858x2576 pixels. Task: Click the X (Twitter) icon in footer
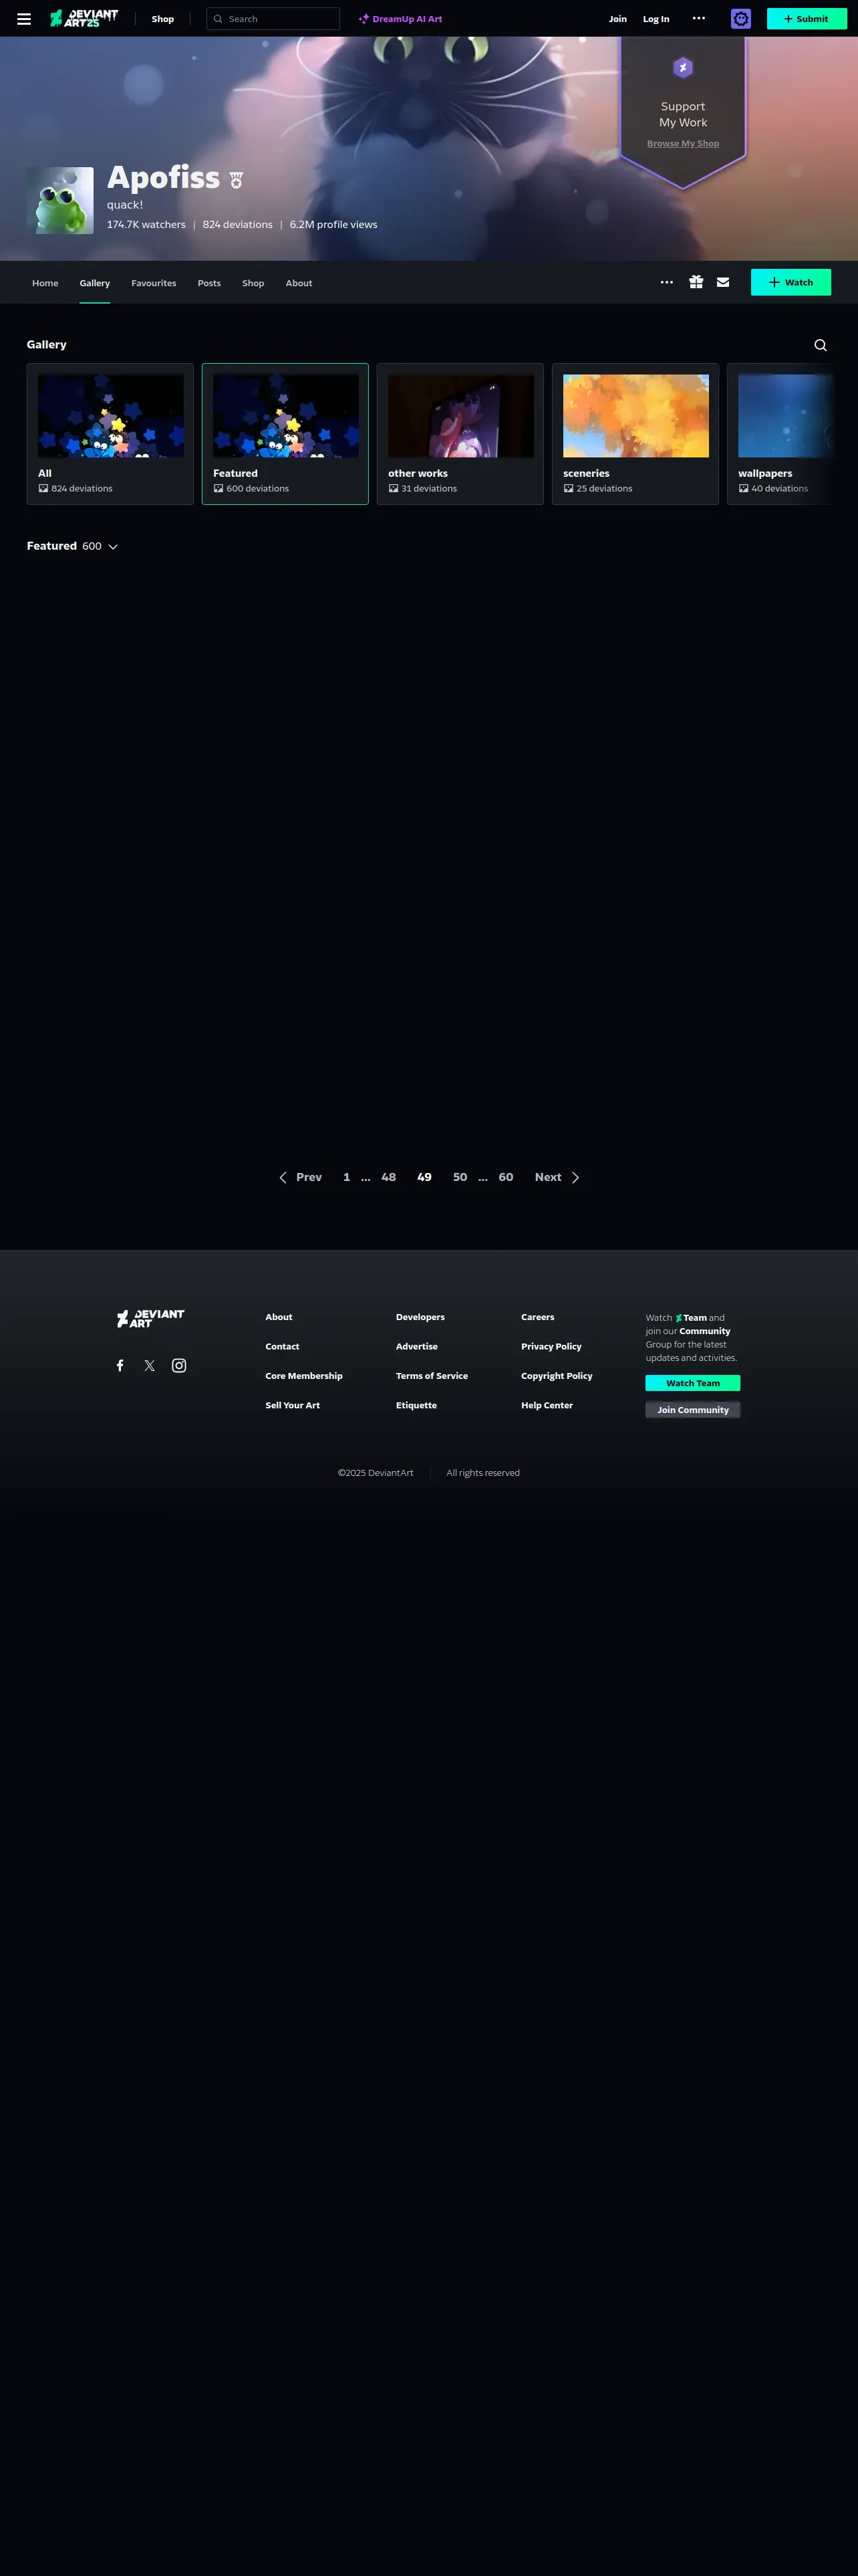pos(149,1366)
